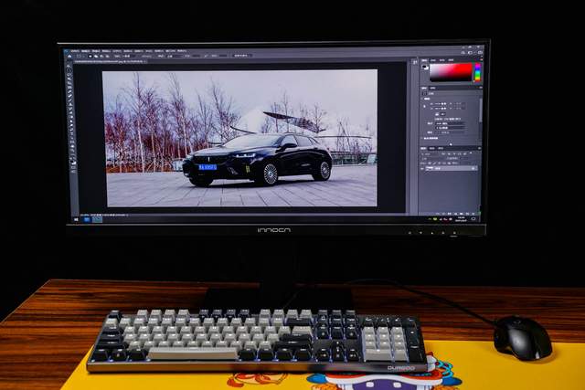
Task: Open the Search icon at top right
Action: click(463, 53)
